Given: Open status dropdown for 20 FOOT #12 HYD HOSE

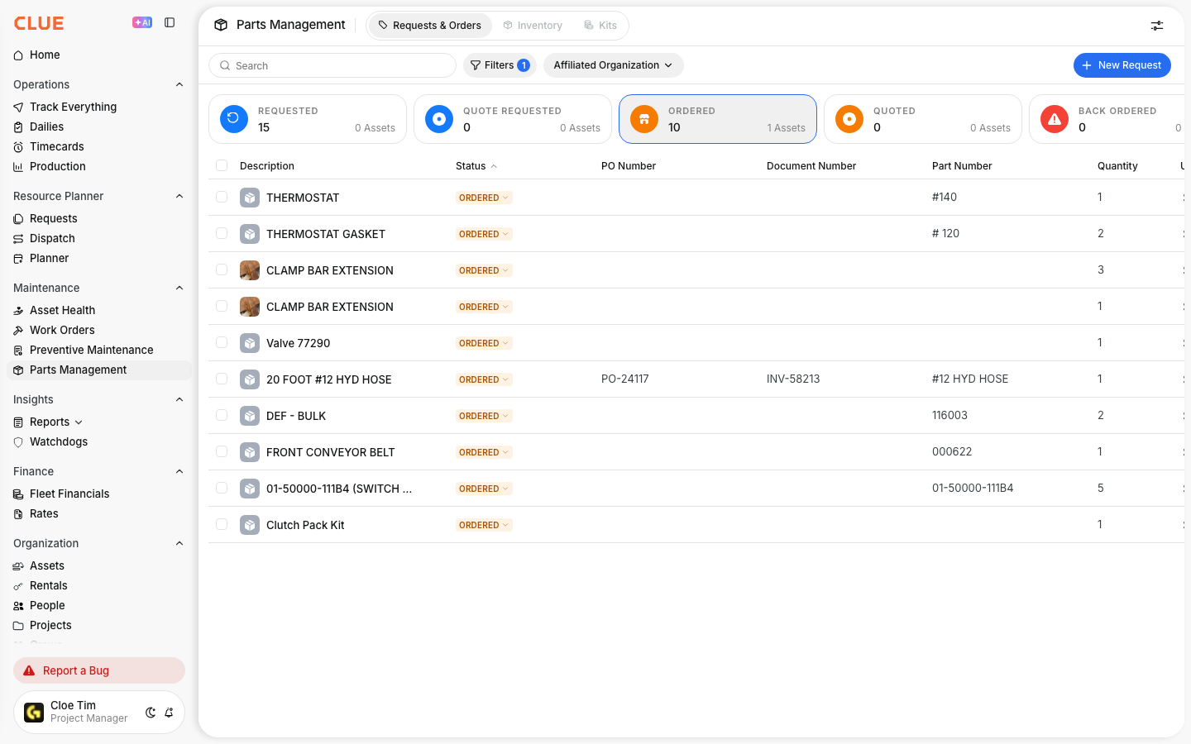Looking at the screenshot, I should click(x=484, y=379).
